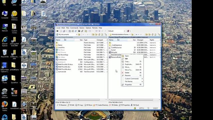The width and height of the screenshot is (213, 120).
Task: Choose Move To in the context menu
Action: tap(132, 70)
